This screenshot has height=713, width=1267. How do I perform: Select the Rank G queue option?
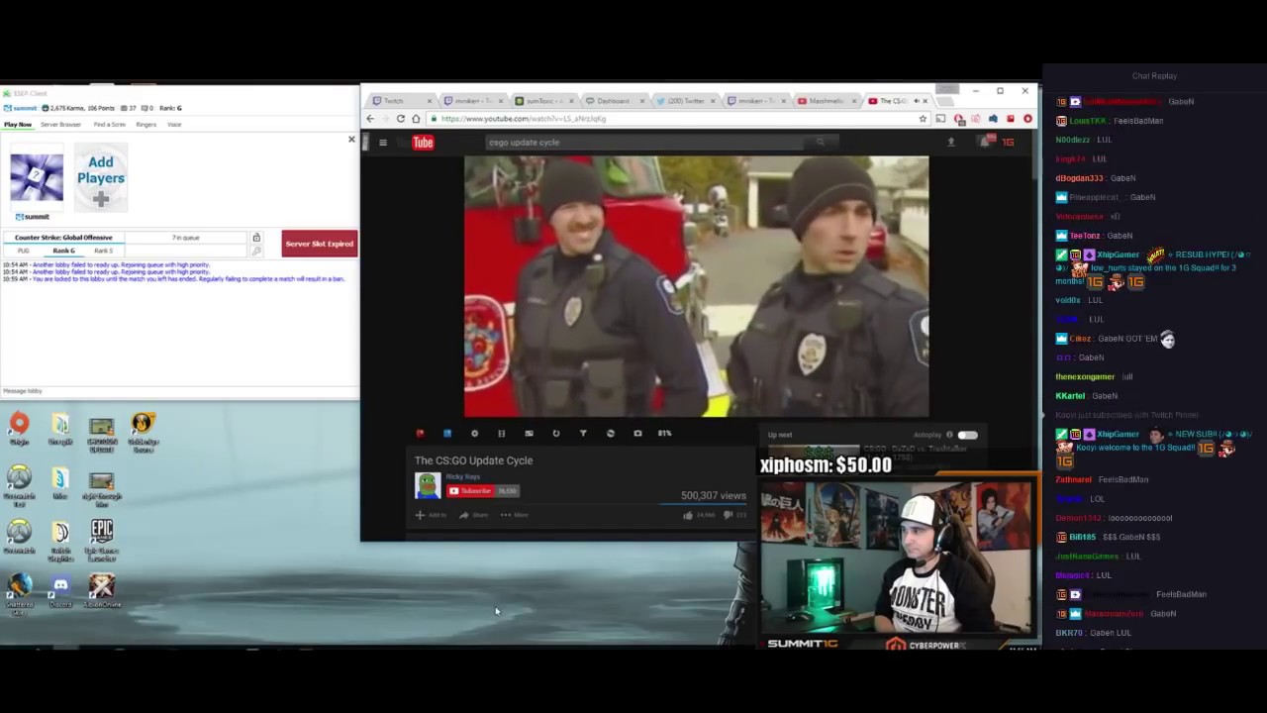[x=64, y=251]
